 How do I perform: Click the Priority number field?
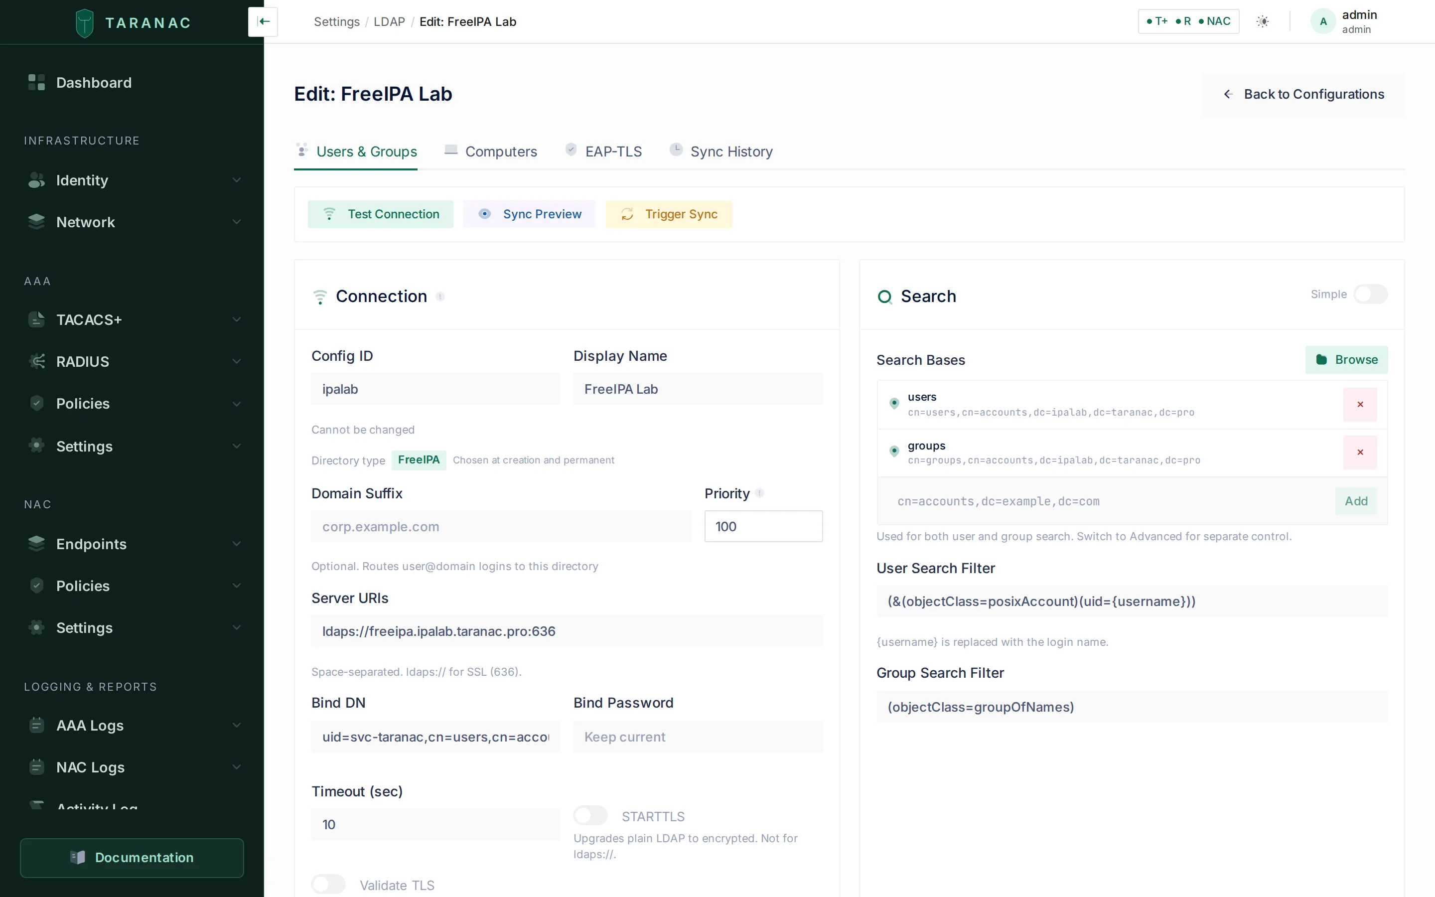coord(763,526)
